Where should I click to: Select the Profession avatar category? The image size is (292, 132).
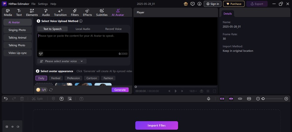[73, 78]
